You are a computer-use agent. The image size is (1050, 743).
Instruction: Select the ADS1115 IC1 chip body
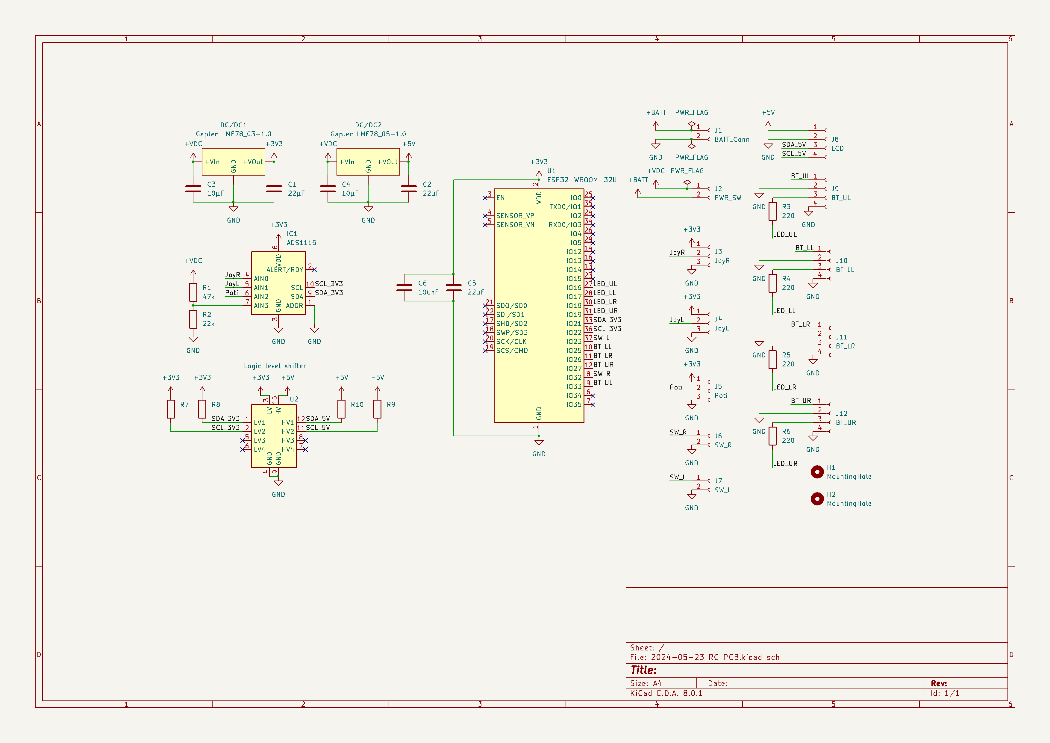tap(278, 283)
